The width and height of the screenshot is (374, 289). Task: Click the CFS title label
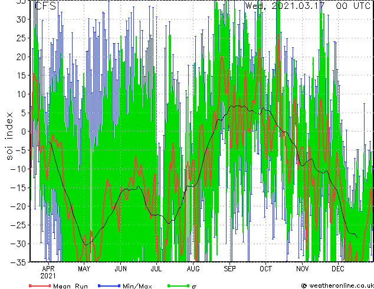tap(45, 6)
